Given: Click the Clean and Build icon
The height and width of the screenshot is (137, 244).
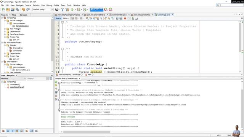Looking at the screenshot, I should [67, 10].
